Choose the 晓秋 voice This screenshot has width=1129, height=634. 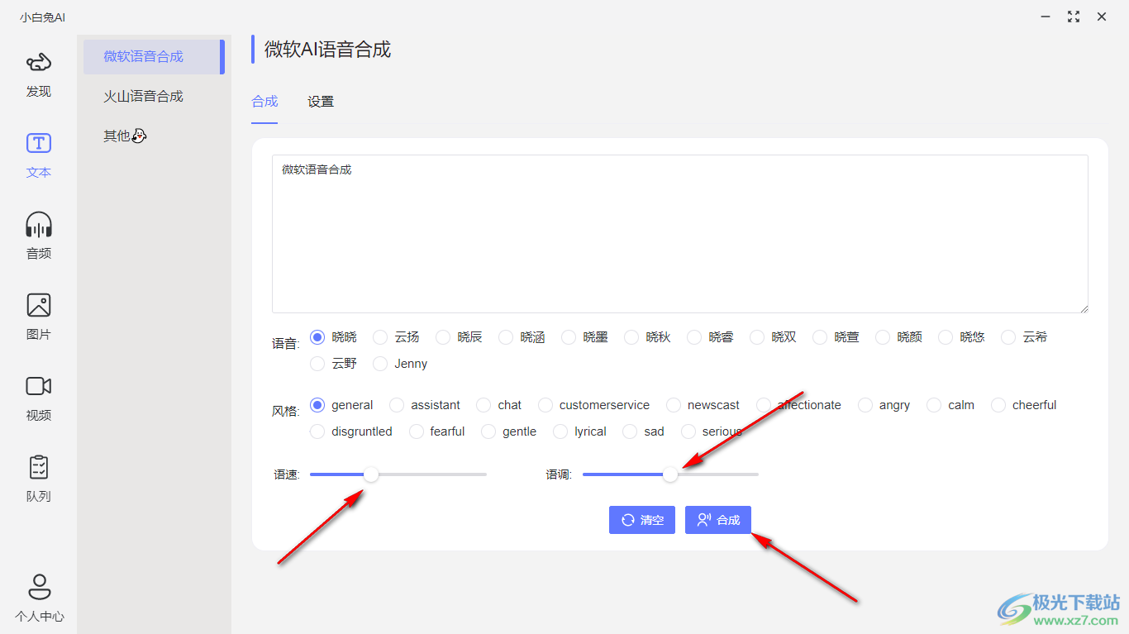648,337
